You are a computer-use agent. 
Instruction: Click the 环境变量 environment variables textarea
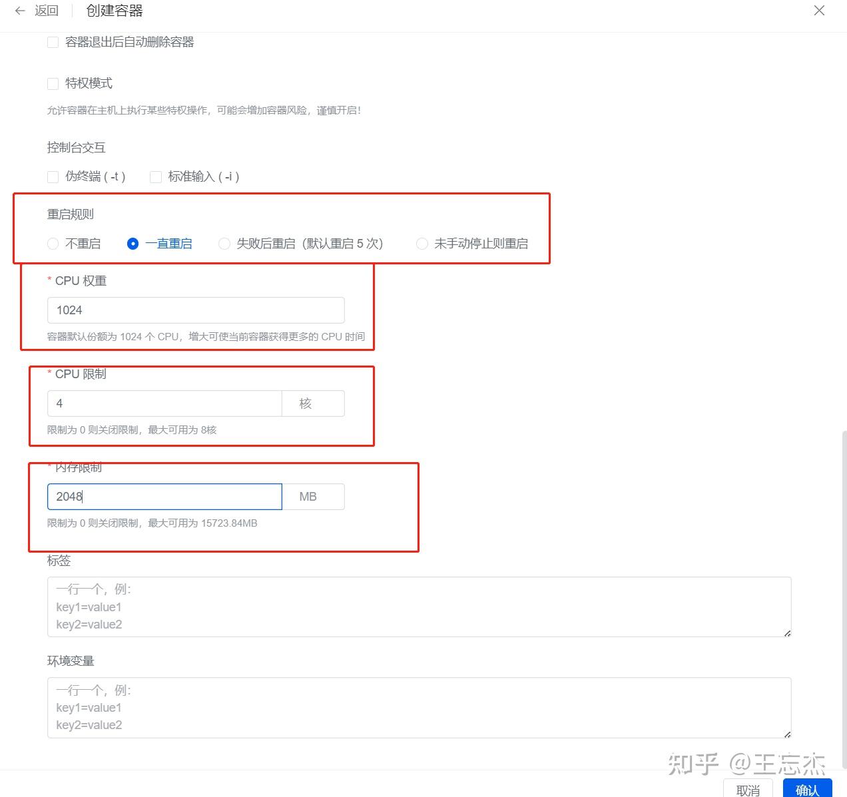click(x=418, y=707)
